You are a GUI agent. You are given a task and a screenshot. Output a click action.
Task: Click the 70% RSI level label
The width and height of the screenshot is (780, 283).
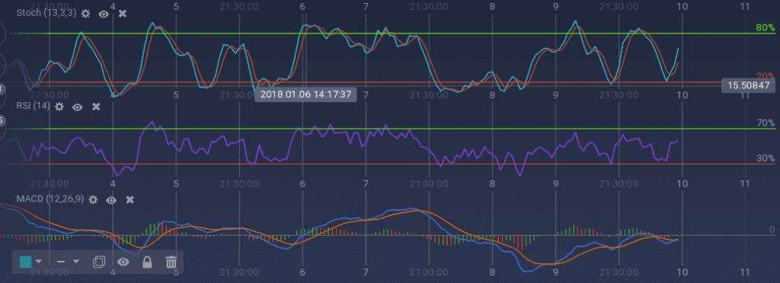click(765, 123)
